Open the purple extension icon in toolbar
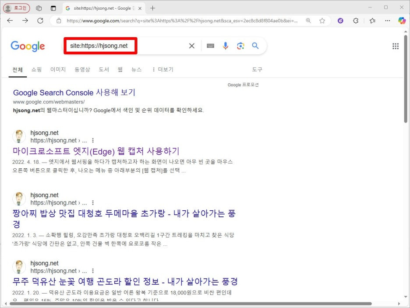Viewport: 410px width, 308px height. tap(340, 21)
